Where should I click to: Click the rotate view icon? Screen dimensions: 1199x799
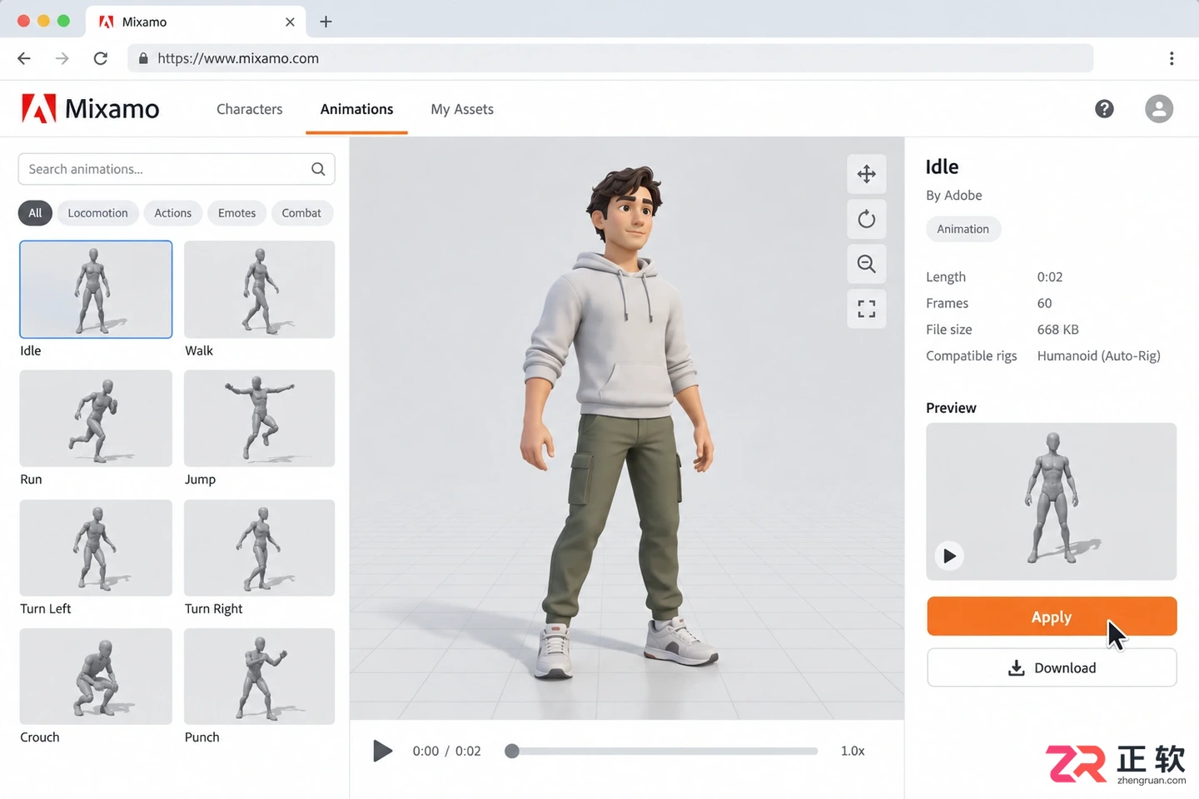click(867, 219)
